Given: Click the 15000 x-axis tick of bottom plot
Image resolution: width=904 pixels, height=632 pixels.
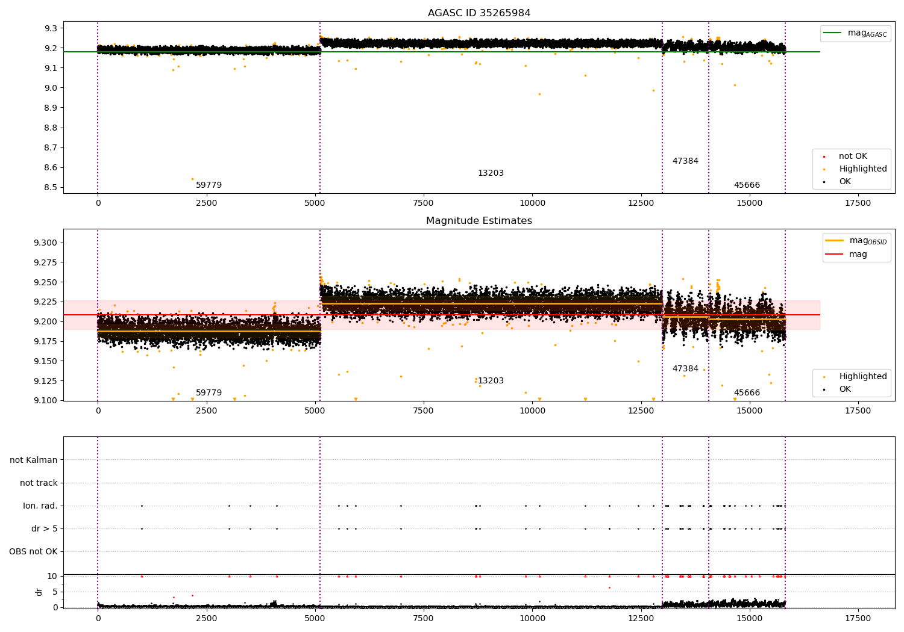Looking at the screenshot, I should coord(749,619).
